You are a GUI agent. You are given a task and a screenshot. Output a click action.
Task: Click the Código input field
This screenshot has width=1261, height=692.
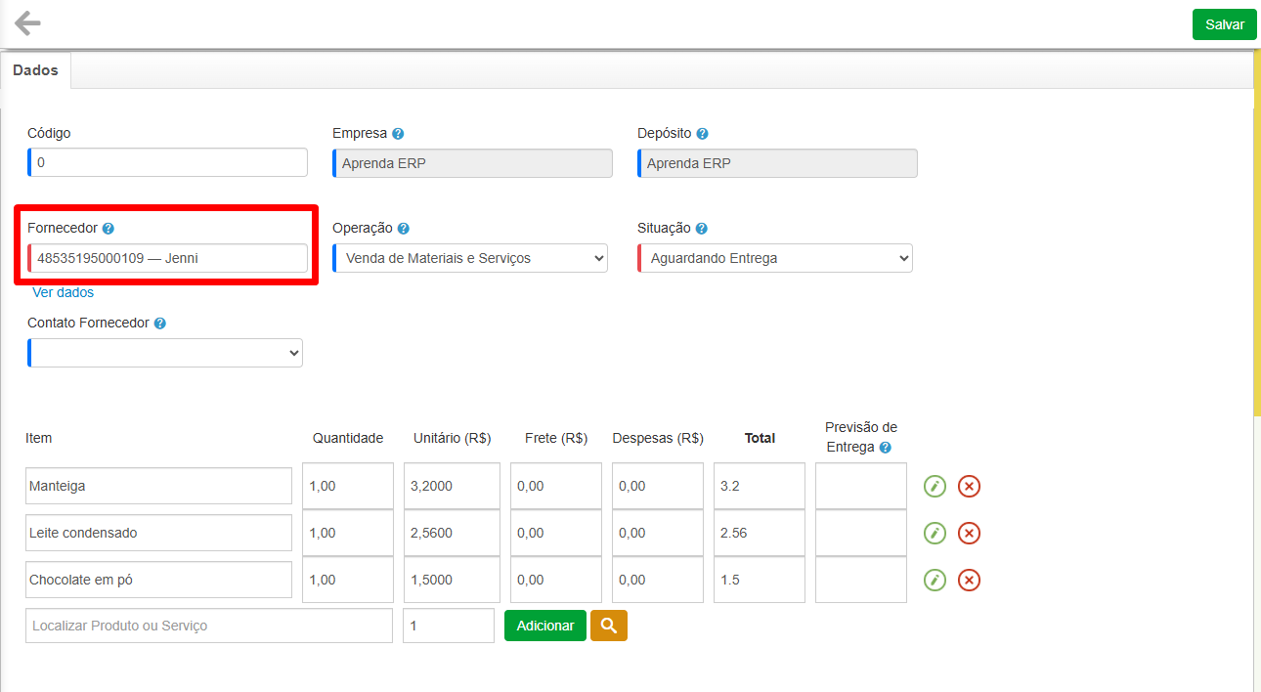coord(168,162)
